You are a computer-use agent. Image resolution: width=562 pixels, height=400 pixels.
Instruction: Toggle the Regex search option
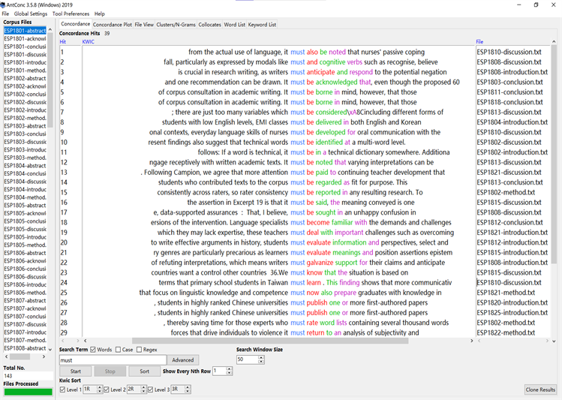click(x=140, y=350)
